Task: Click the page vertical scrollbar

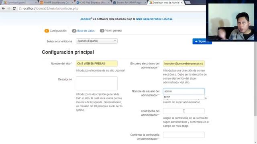Action: (x=255, y=78)
